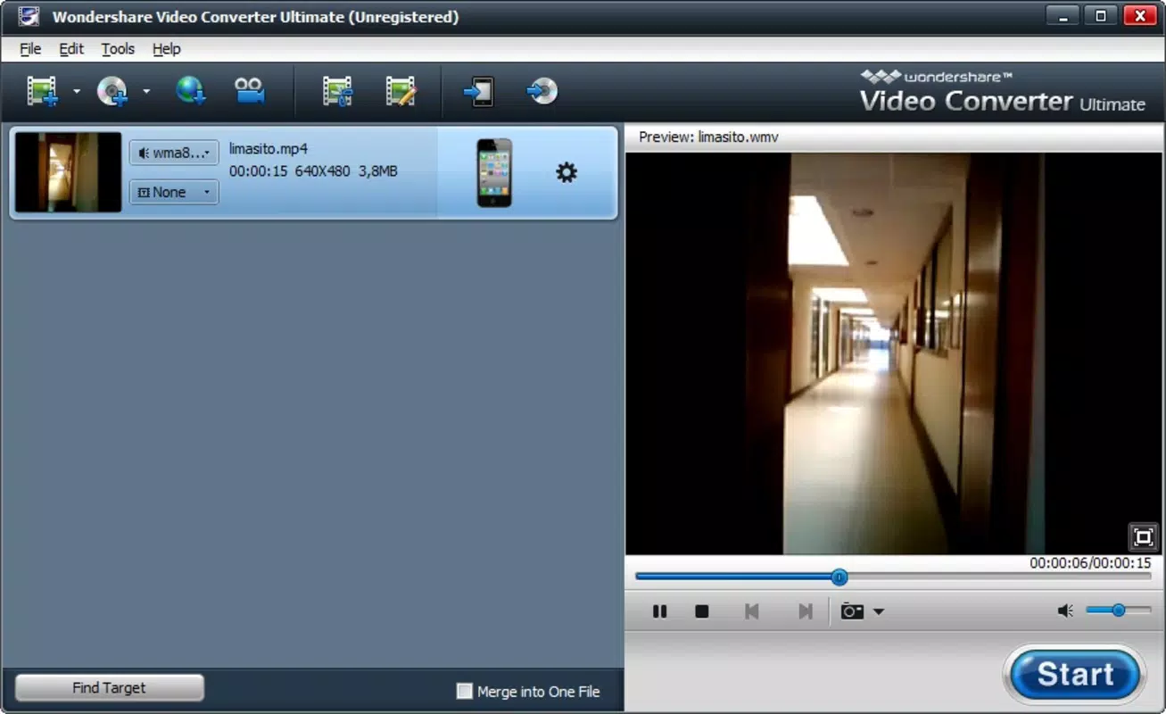Open settings gear for limasito.mp4
1166x714 pixels.
(566, 172)
